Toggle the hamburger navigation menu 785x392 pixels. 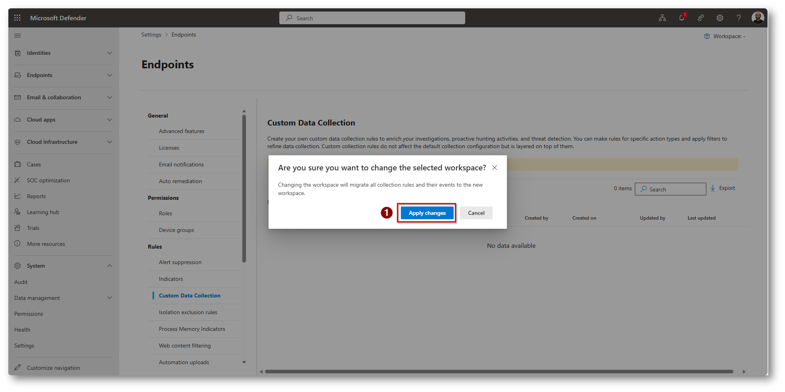pos(17,36)
